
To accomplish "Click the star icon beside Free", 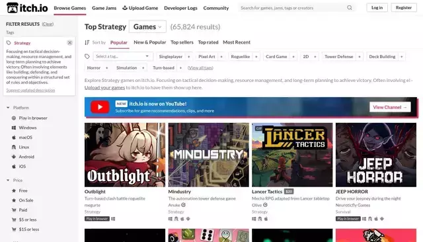I will (x=14, y=190).
